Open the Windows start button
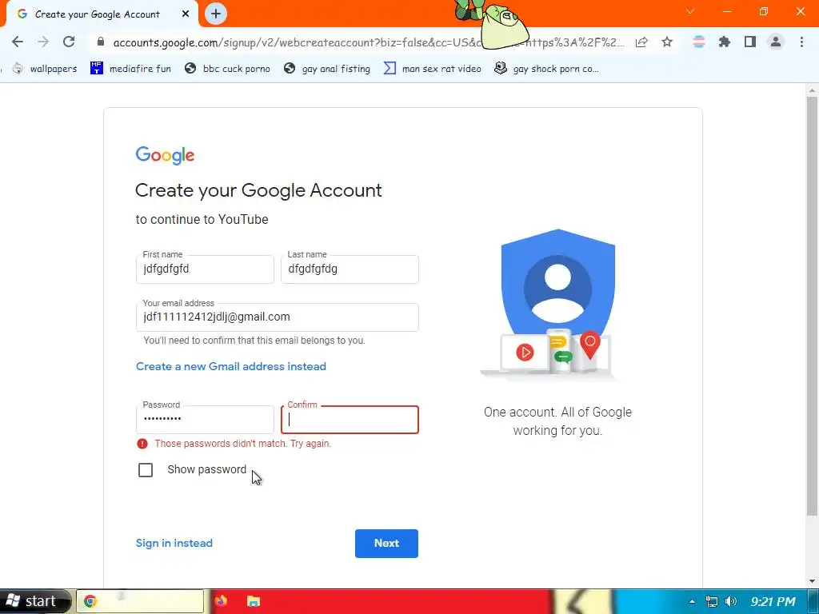 (x=34, y=601)
